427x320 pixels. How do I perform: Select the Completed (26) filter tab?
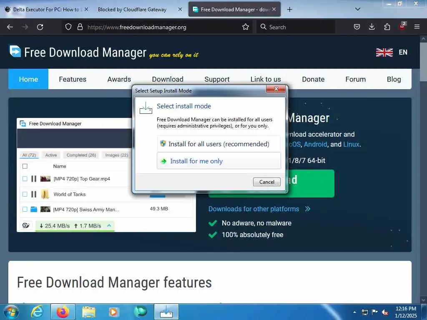coord(81,155)
